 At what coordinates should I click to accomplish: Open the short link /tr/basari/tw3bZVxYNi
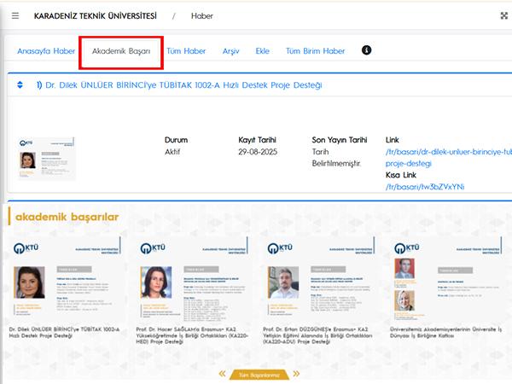click(x=425, y=187)
